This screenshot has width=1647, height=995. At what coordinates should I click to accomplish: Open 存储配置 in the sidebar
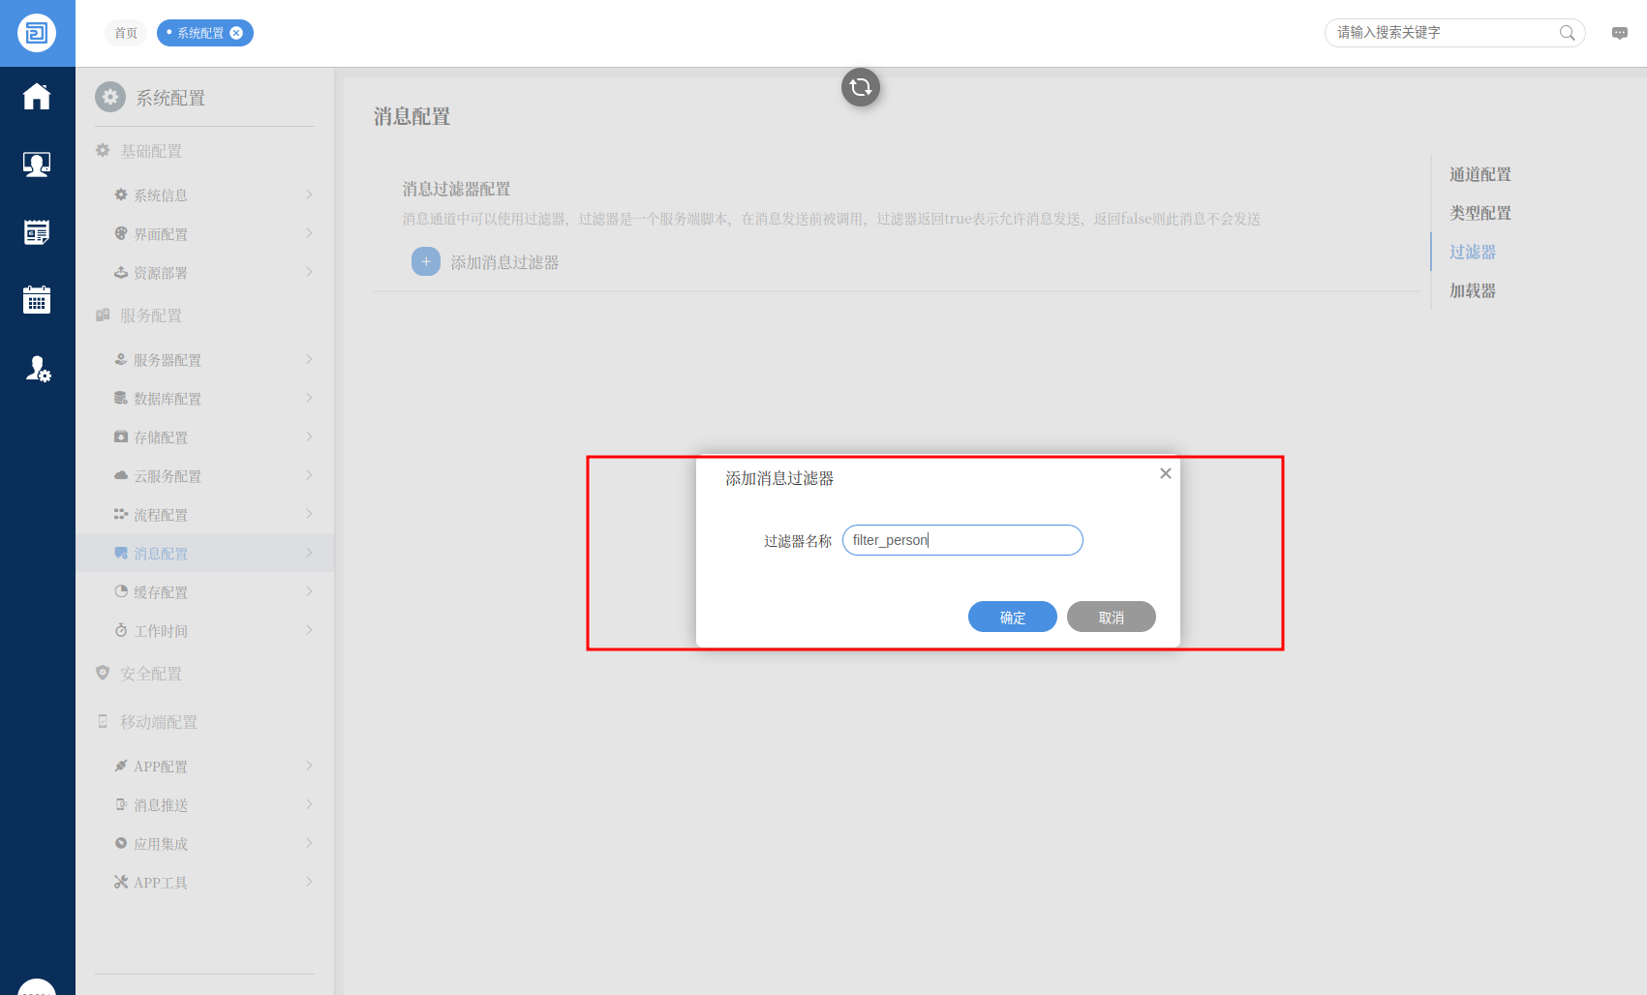point(161,437)
